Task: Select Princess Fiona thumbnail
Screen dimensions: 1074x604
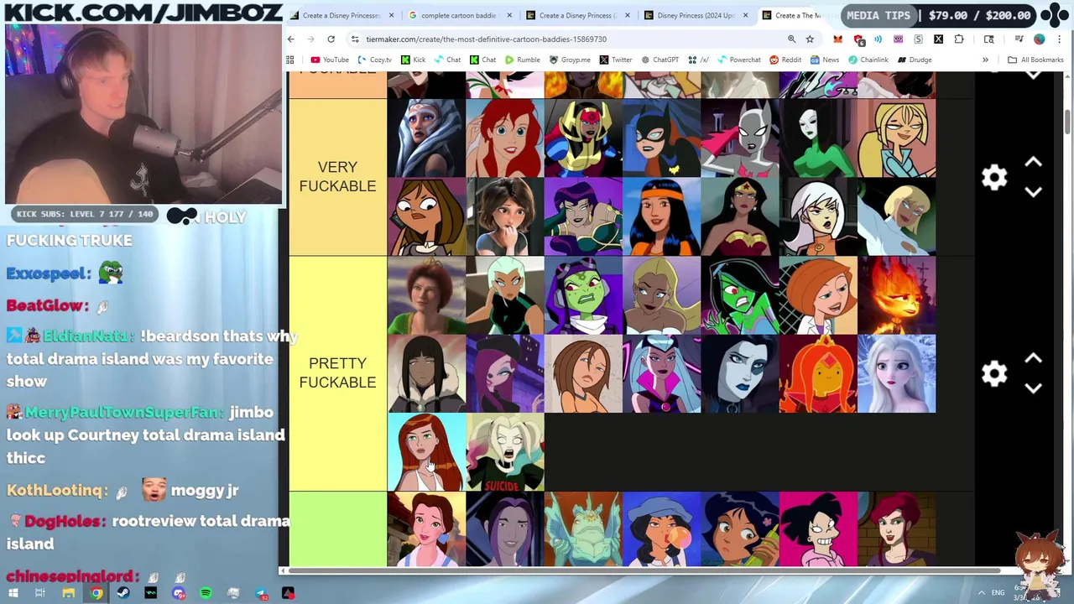Action: coord(426,295)
